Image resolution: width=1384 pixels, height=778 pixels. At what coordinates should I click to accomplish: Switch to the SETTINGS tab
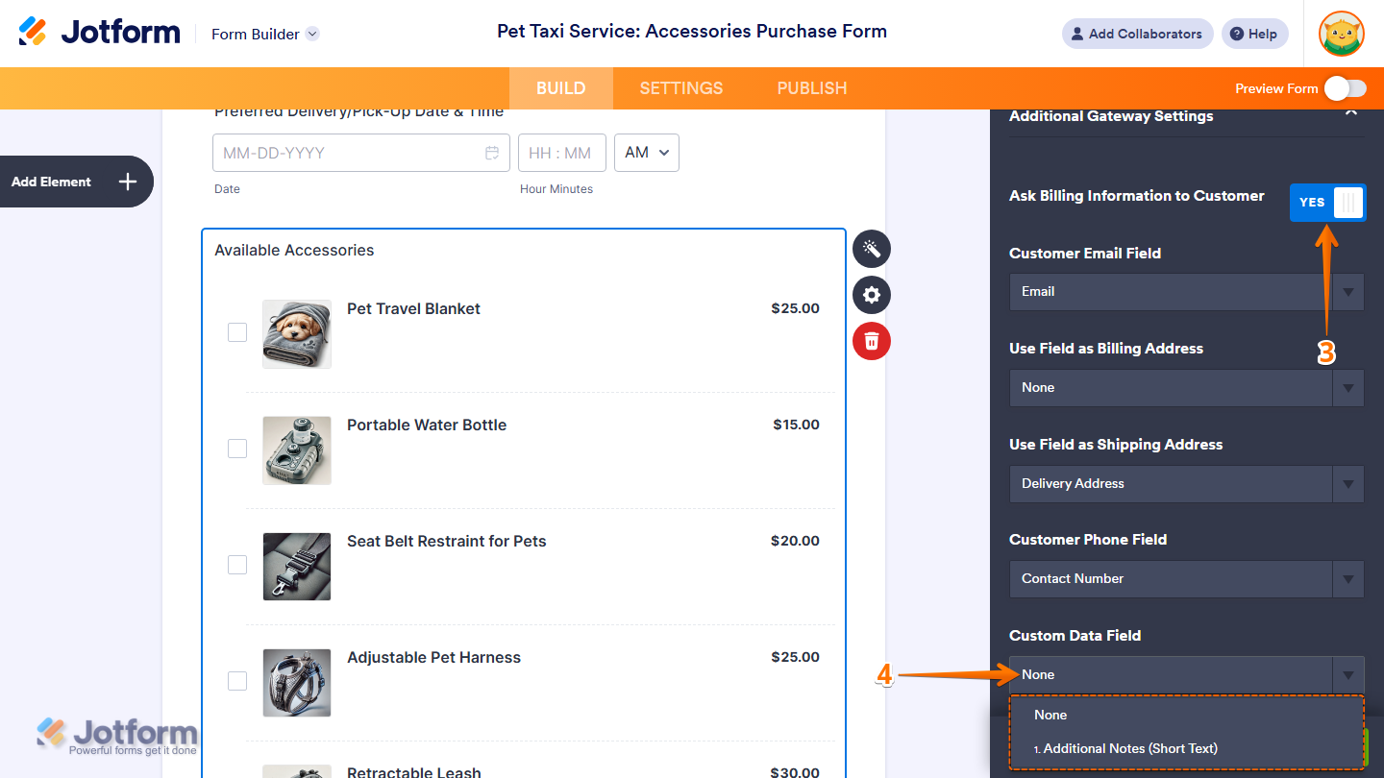[x=680, y=87]
